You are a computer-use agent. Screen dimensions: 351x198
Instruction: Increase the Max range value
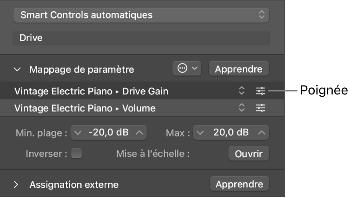(x=262, y=133)
